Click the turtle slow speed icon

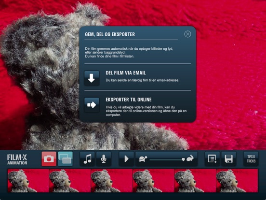(x=143, y=159)
